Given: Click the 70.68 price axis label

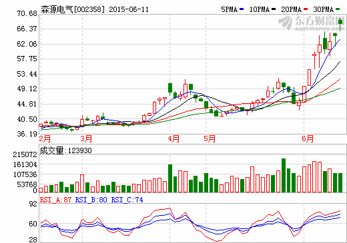Looking at the screenshot, I should pos(27,13).
